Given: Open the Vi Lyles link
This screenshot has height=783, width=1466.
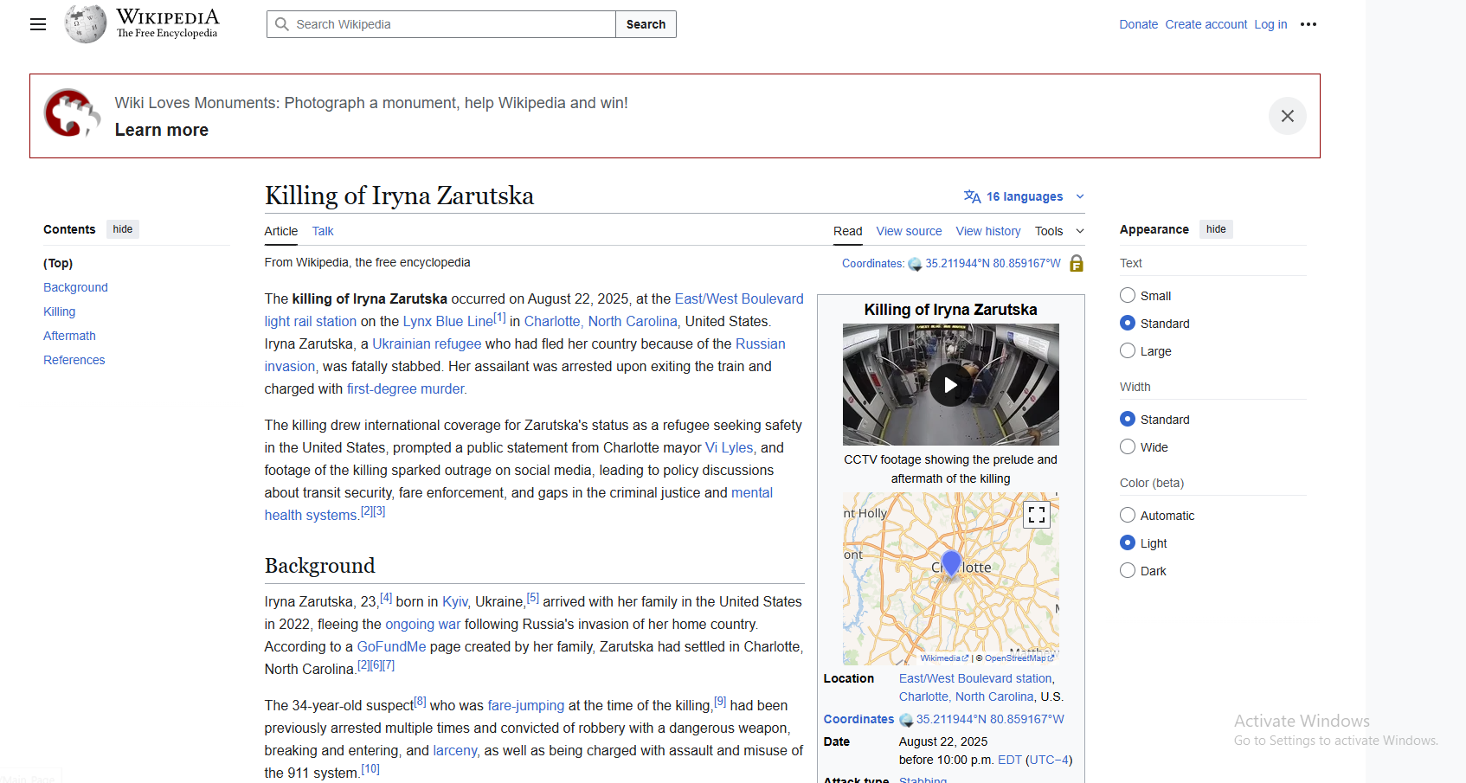Looking at the screenshot, I should tap(729, 447).
